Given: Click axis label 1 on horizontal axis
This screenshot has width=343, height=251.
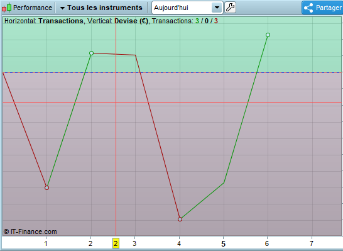Looking at the screenshot, I should click(46, 243).
